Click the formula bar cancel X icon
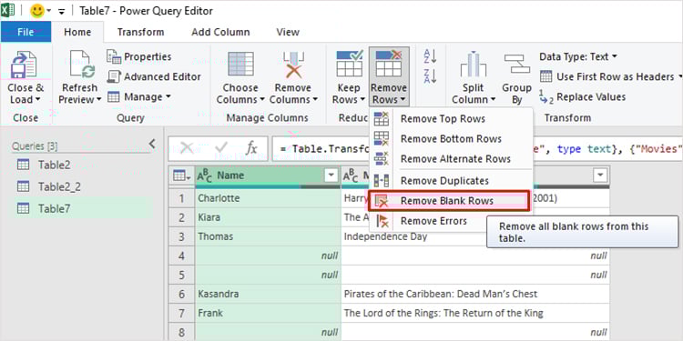The width and height of the screenshot is (683, 341). pyautogui.click(x=187, y=149)
